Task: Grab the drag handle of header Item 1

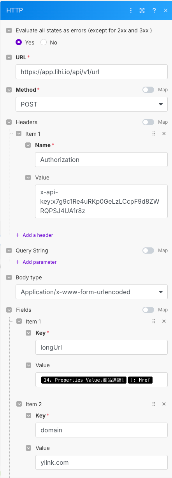Action: point(154,133)
